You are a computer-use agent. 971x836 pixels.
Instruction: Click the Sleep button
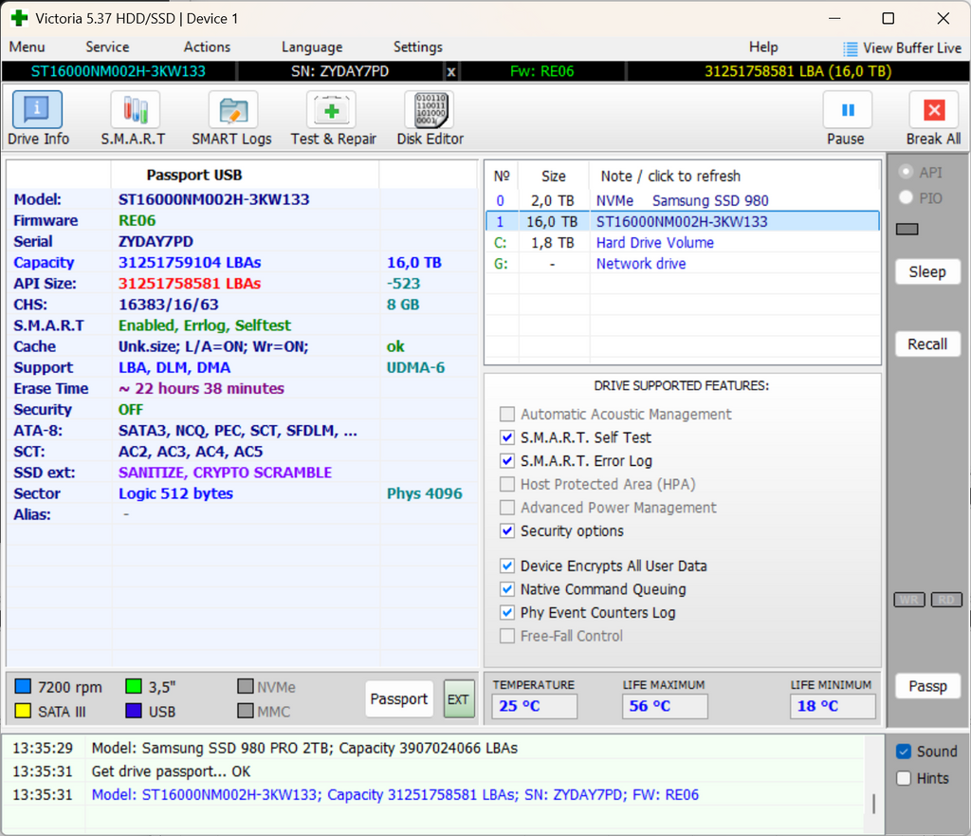coord(926,271)
